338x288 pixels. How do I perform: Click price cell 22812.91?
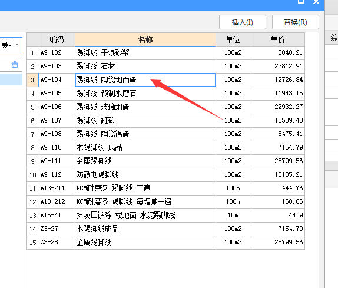[278, 67]
